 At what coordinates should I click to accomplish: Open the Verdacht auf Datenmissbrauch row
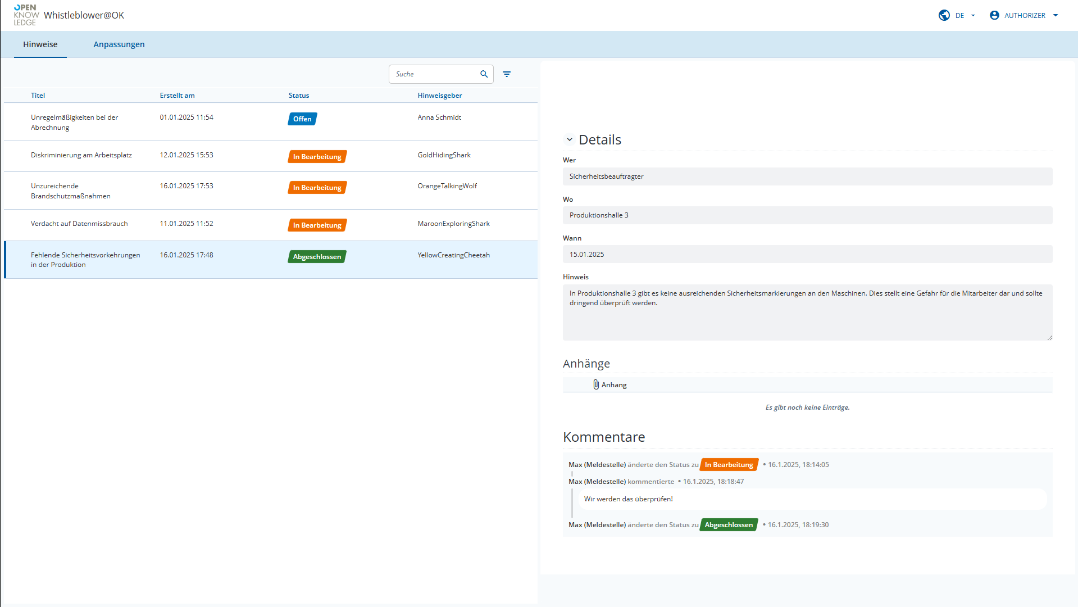(79, 224)
